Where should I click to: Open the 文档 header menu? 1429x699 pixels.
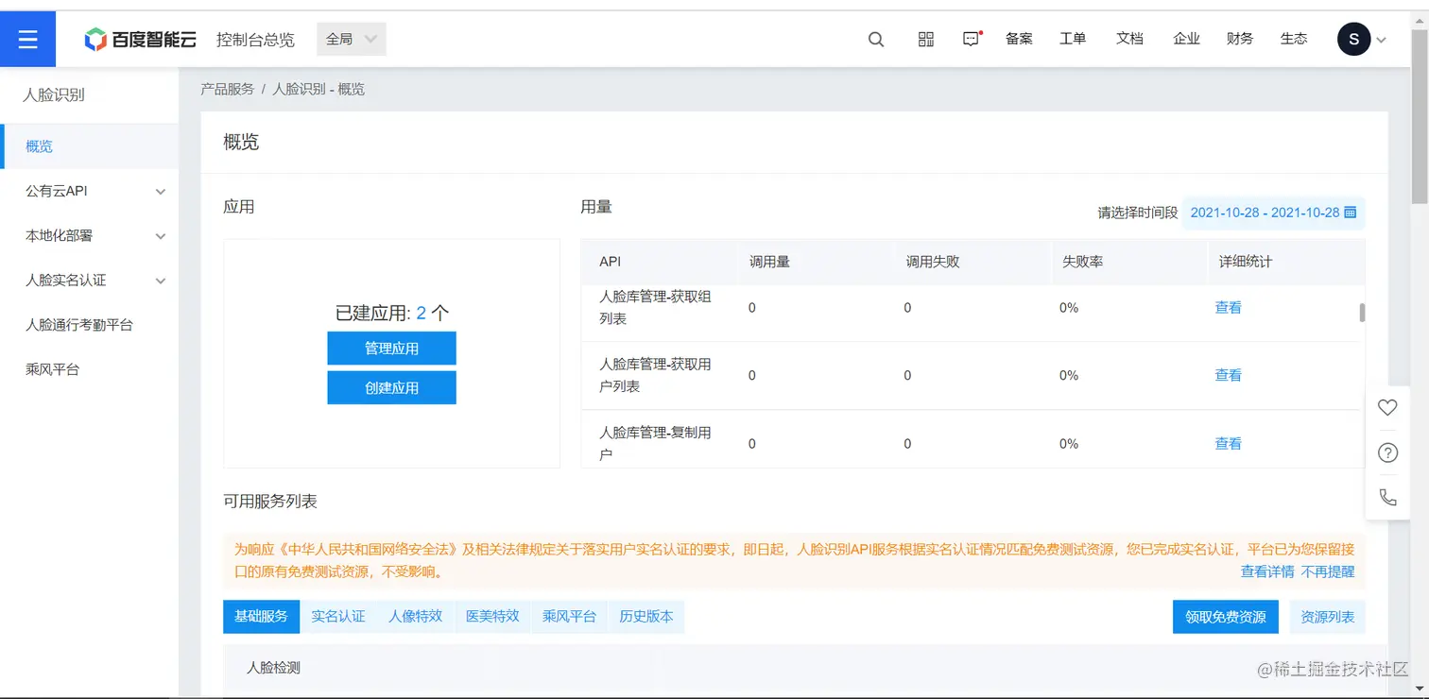click(1129, 39)
